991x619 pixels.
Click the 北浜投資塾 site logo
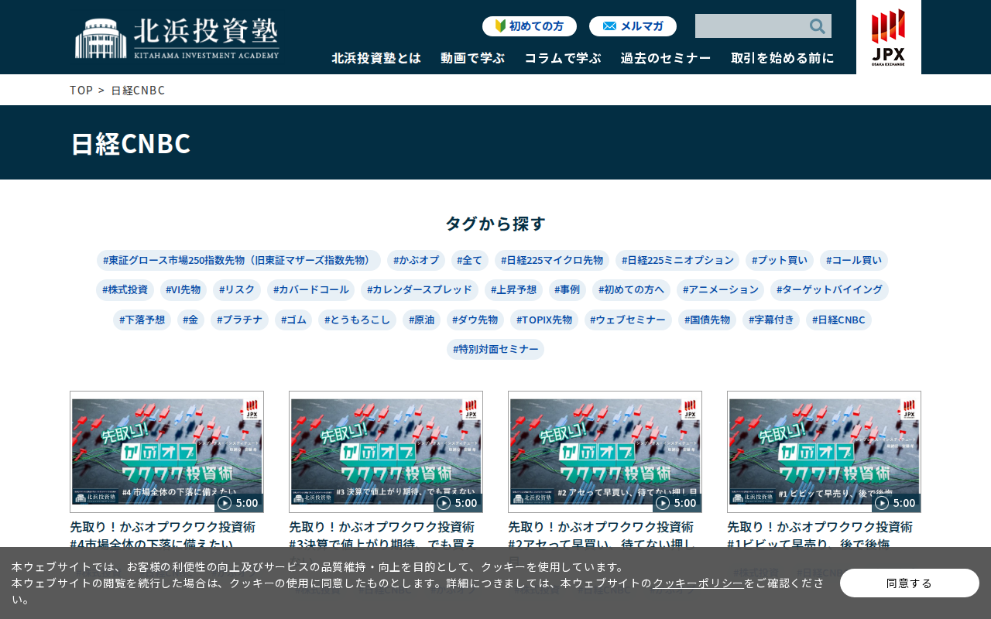177,38
